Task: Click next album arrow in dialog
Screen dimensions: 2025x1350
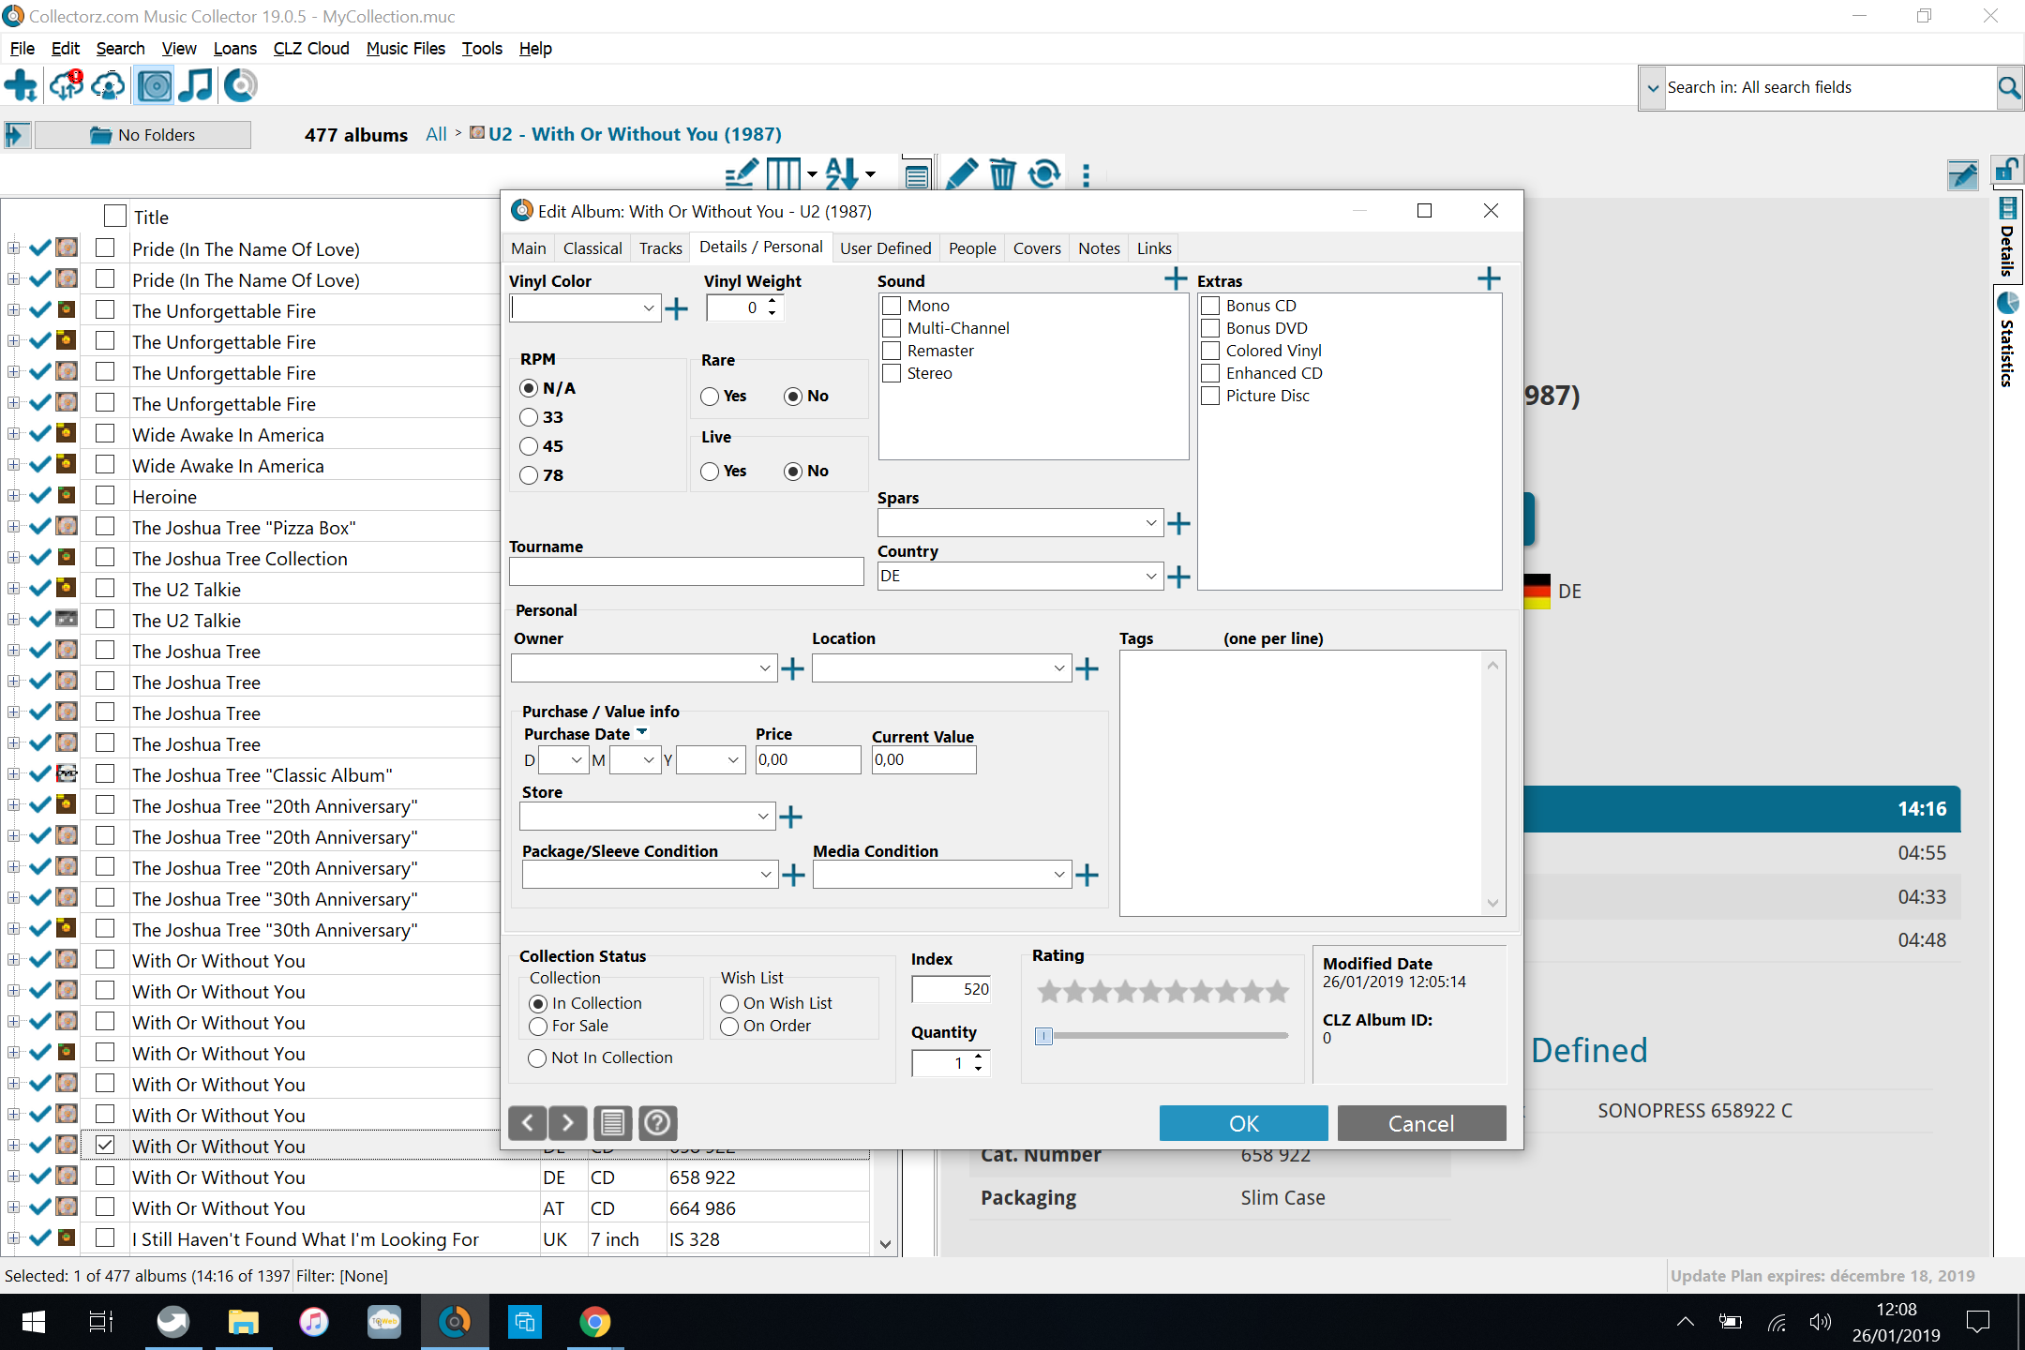Action: click(568, 1122)
